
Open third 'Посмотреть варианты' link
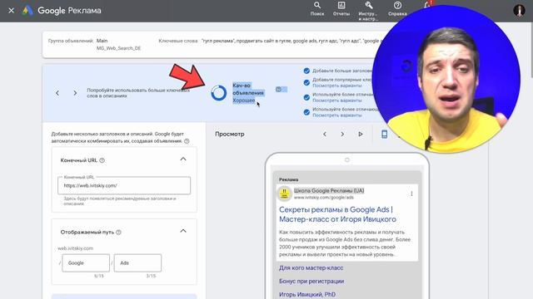pyautogui.click(x=337, y=115)
